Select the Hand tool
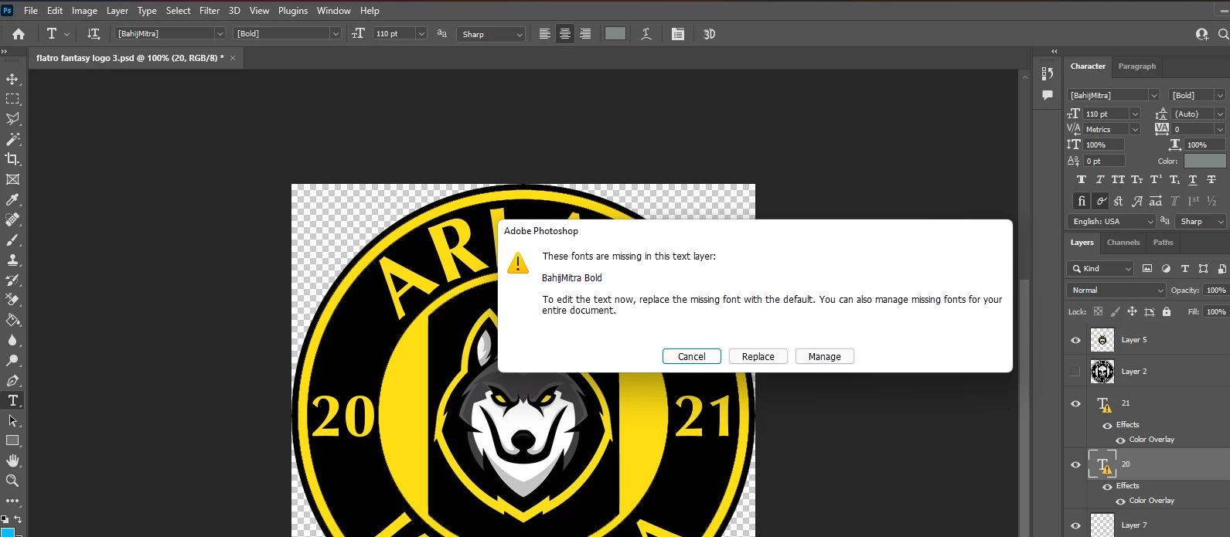This screenshot has width=1230, height=537. 12,461
